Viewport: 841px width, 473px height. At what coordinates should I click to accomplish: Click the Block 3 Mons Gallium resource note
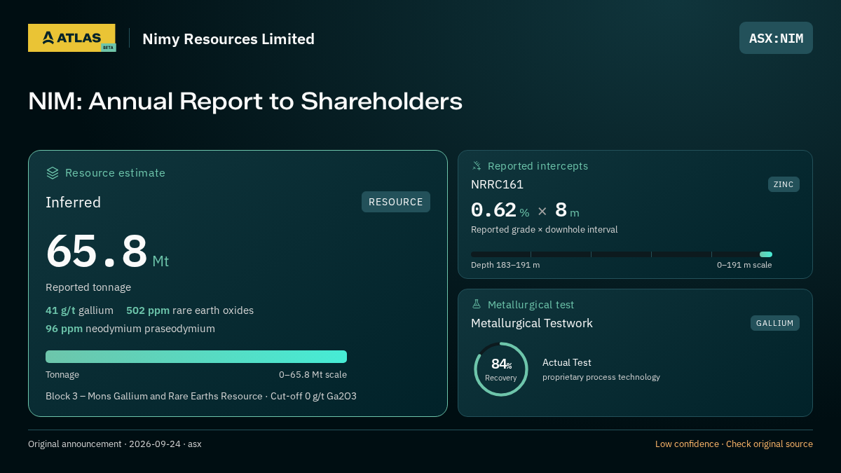click(201, 396)
